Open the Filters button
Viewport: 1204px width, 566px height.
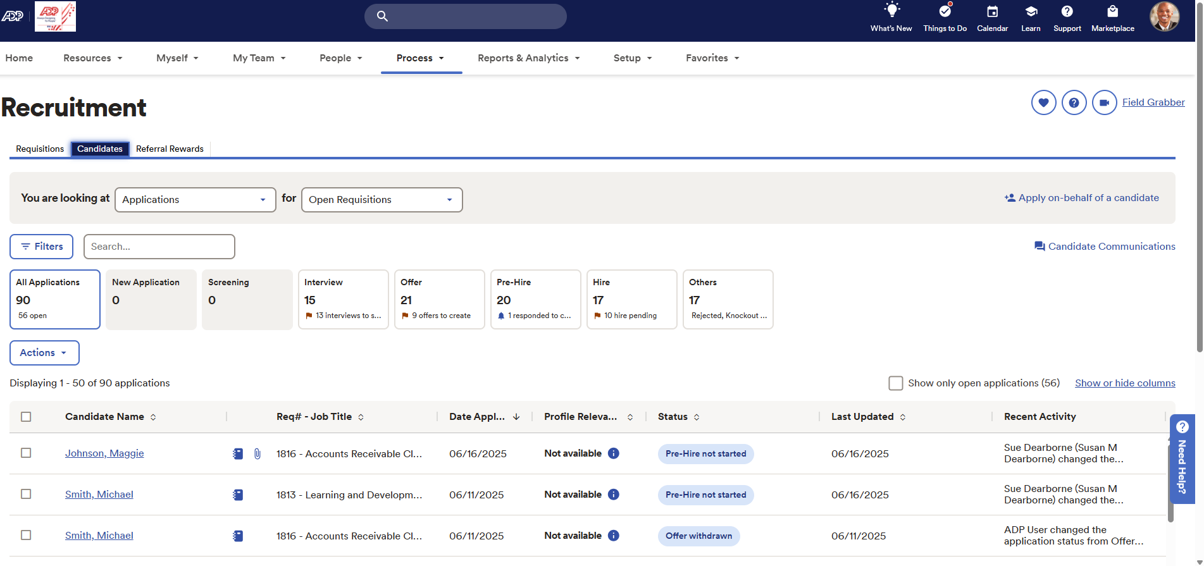click(42, 247)
